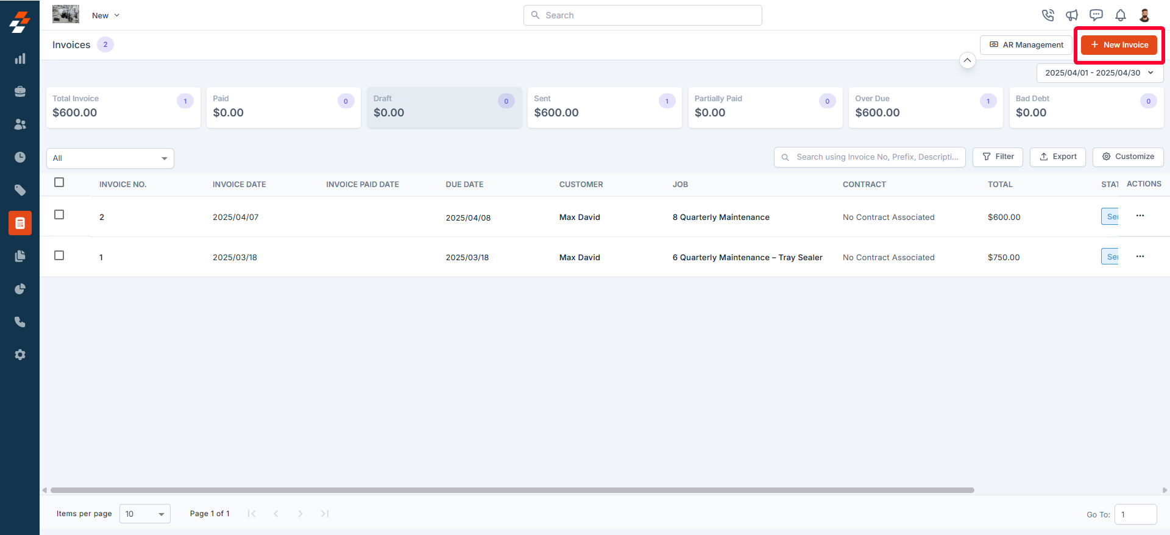The height and width of the screenshot is (535, 1170).
Task: Open the New dropdown in header
Action: coord(105,15)
